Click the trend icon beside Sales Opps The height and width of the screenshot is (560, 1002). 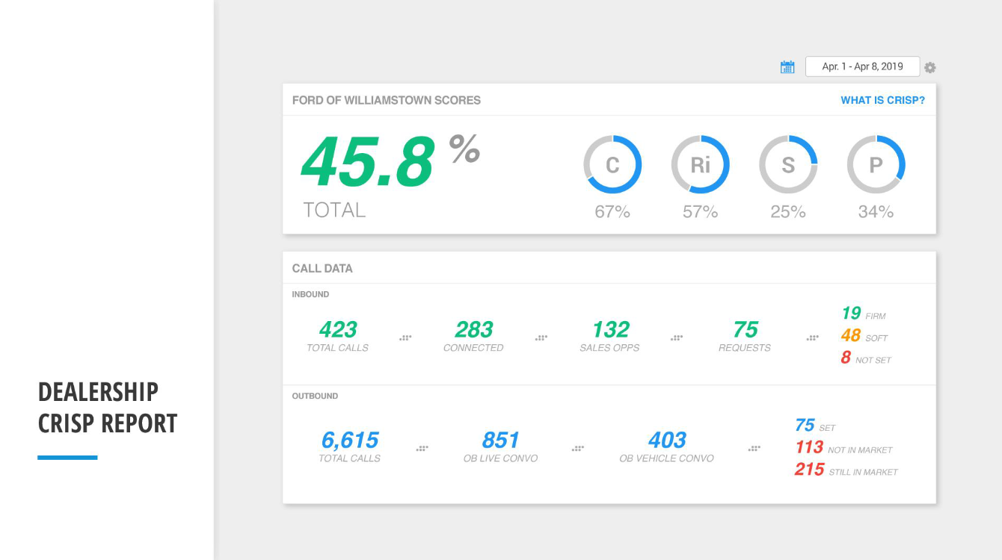pyautogui.click(x=677, y=337)
